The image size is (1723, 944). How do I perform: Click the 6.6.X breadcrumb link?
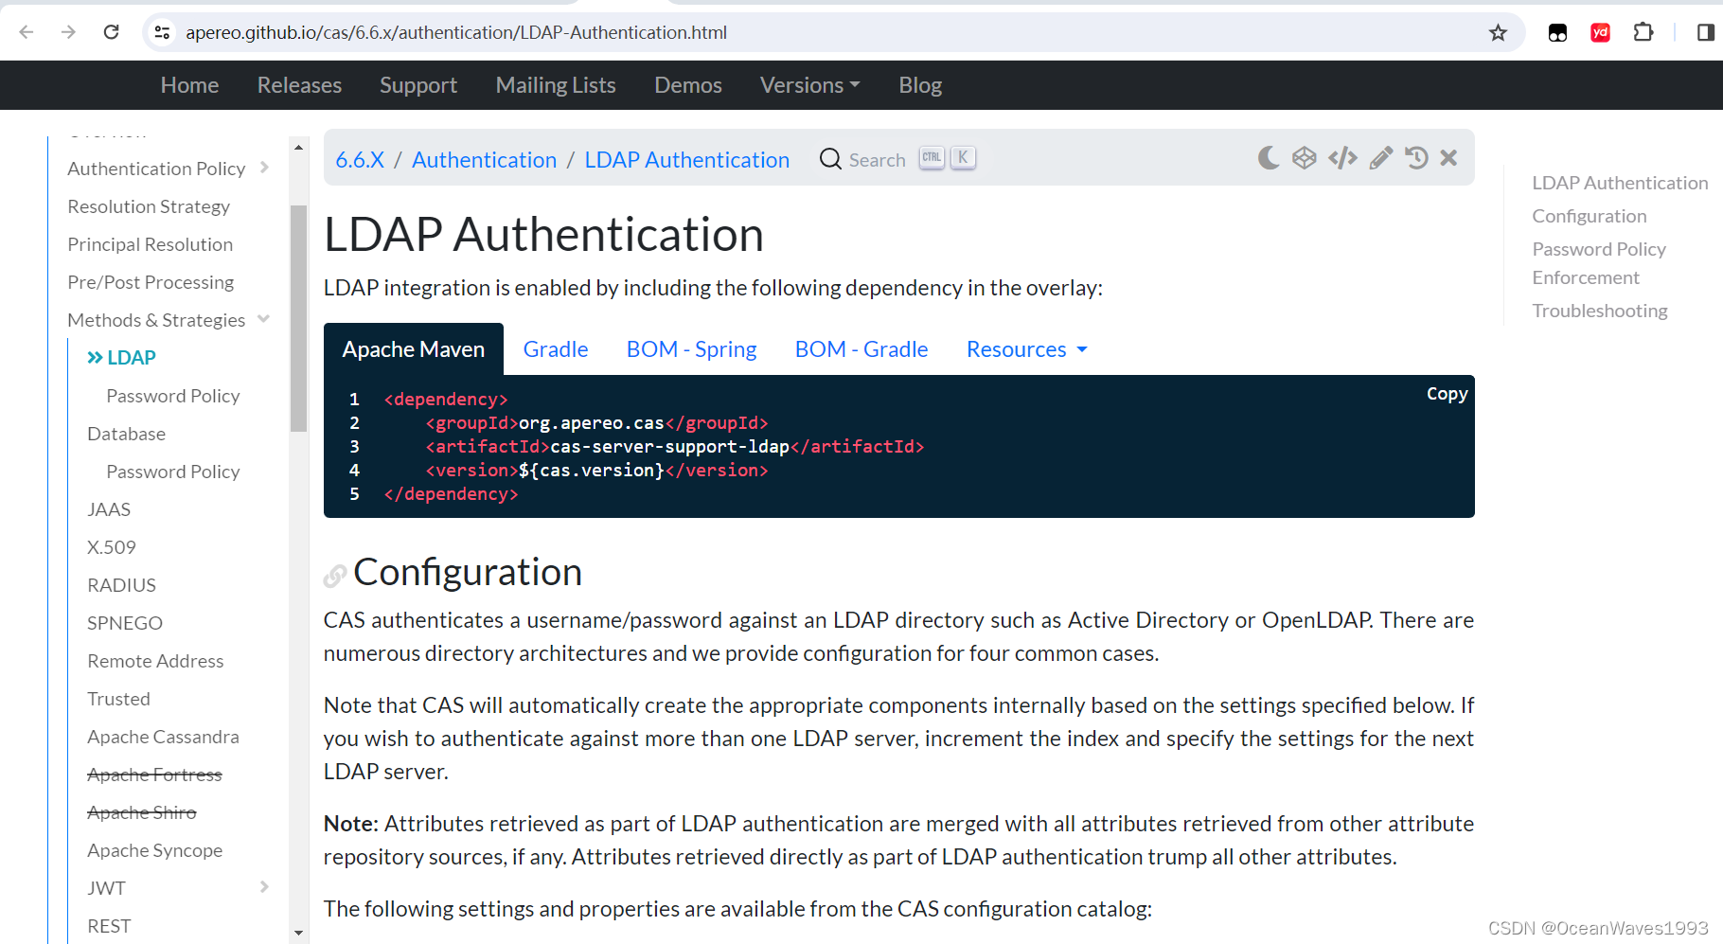tap(360, 160)
